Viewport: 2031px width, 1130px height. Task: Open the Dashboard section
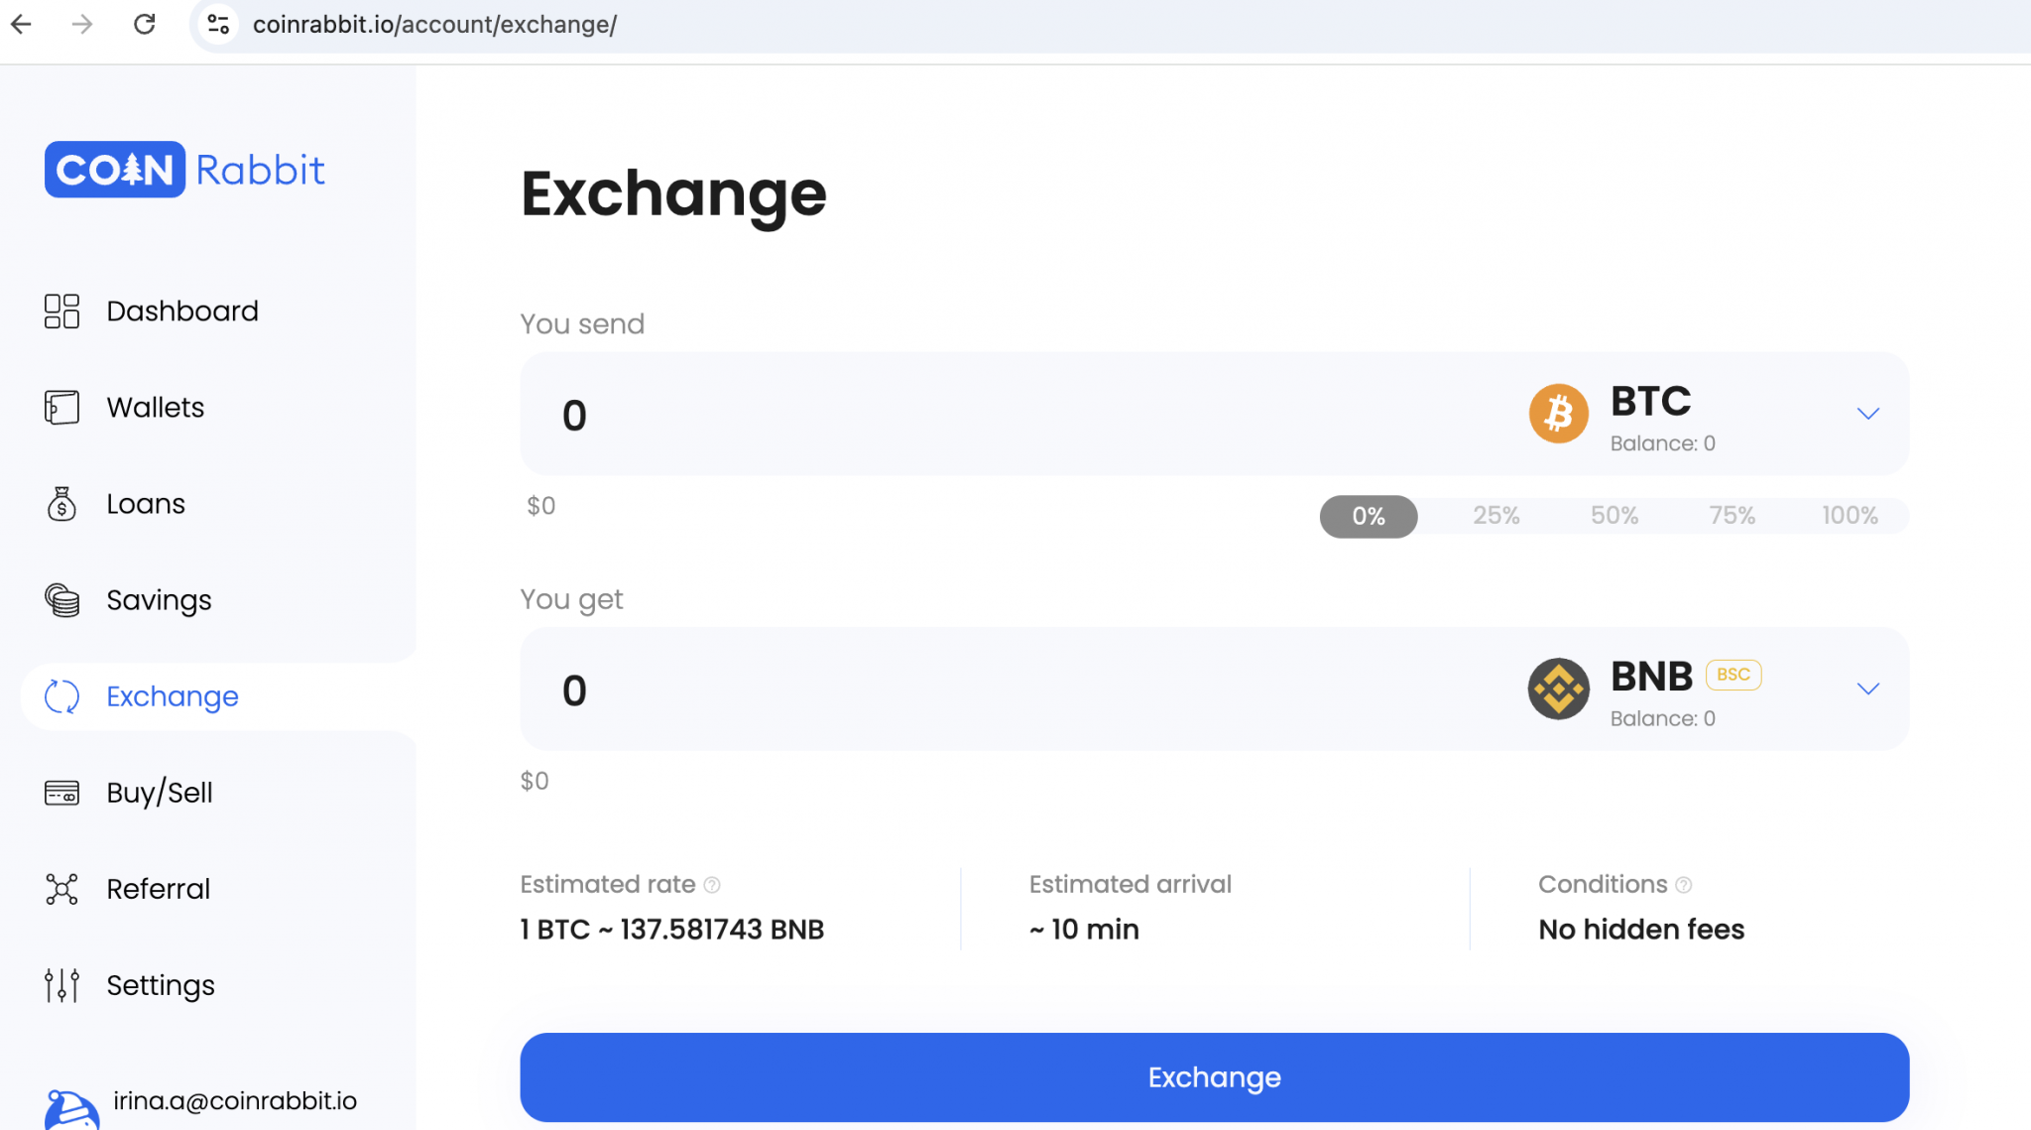(182, 311)
